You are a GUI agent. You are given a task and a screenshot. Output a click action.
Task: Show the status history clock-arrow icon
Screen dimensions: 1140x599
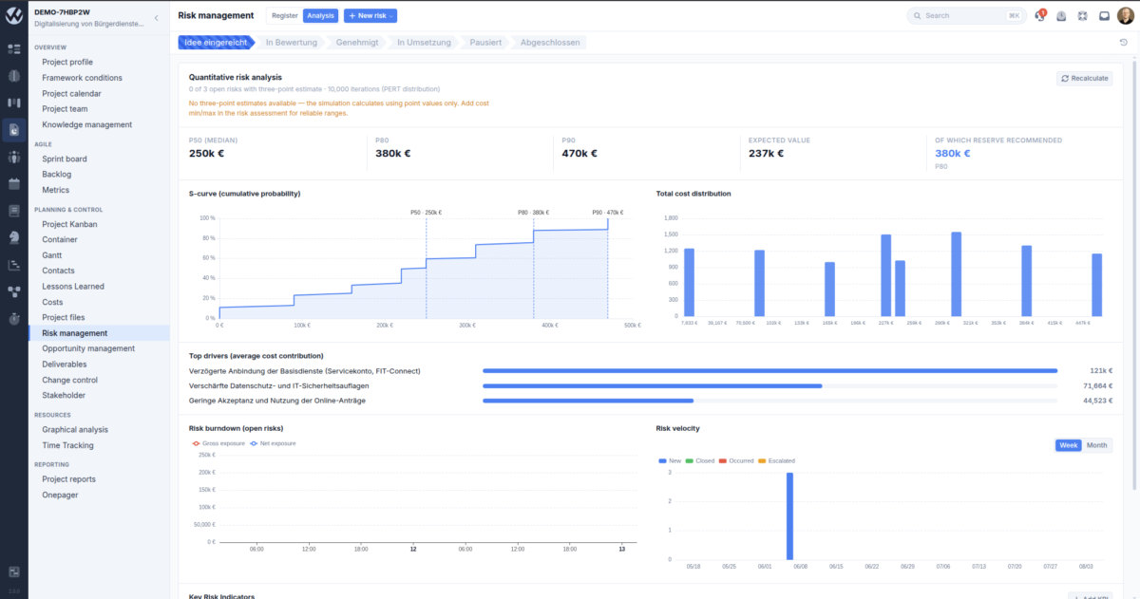click(1124, 42)
